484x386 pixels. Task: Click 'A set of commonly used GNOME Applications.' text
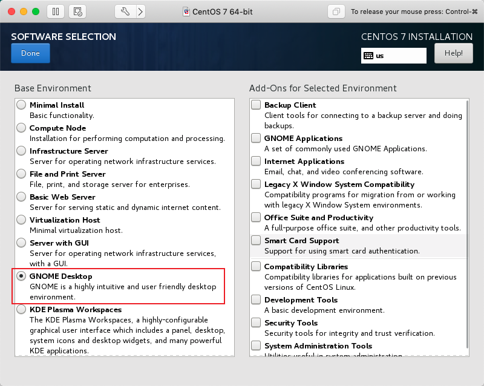tap(345, 149)
